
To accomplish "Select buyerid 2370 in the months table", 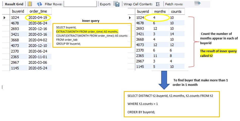I will click(140, 50).
